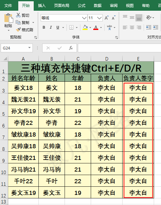Expand the copy options dropdown arrow

click(33, 22)
